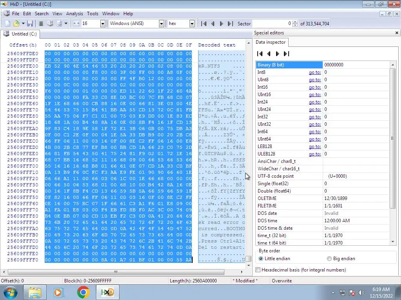This screenshot has width=401, height=300.
Task: Go to previous sector arrow
Action: [x=213, y=24]
